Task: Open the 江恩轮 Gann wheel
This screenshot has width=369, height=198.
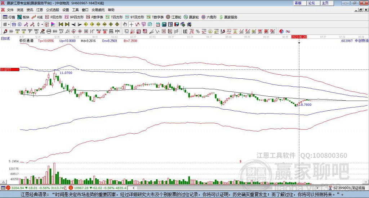Action: [x=174, y=17]
